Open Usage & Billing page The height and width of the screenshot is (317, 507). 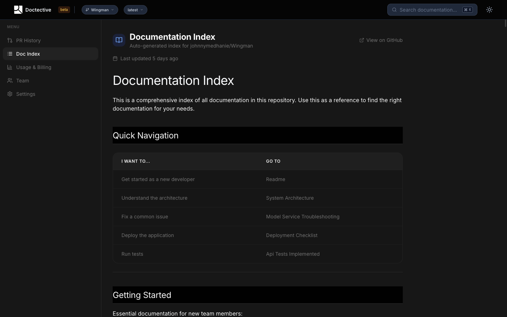(50, 67)
